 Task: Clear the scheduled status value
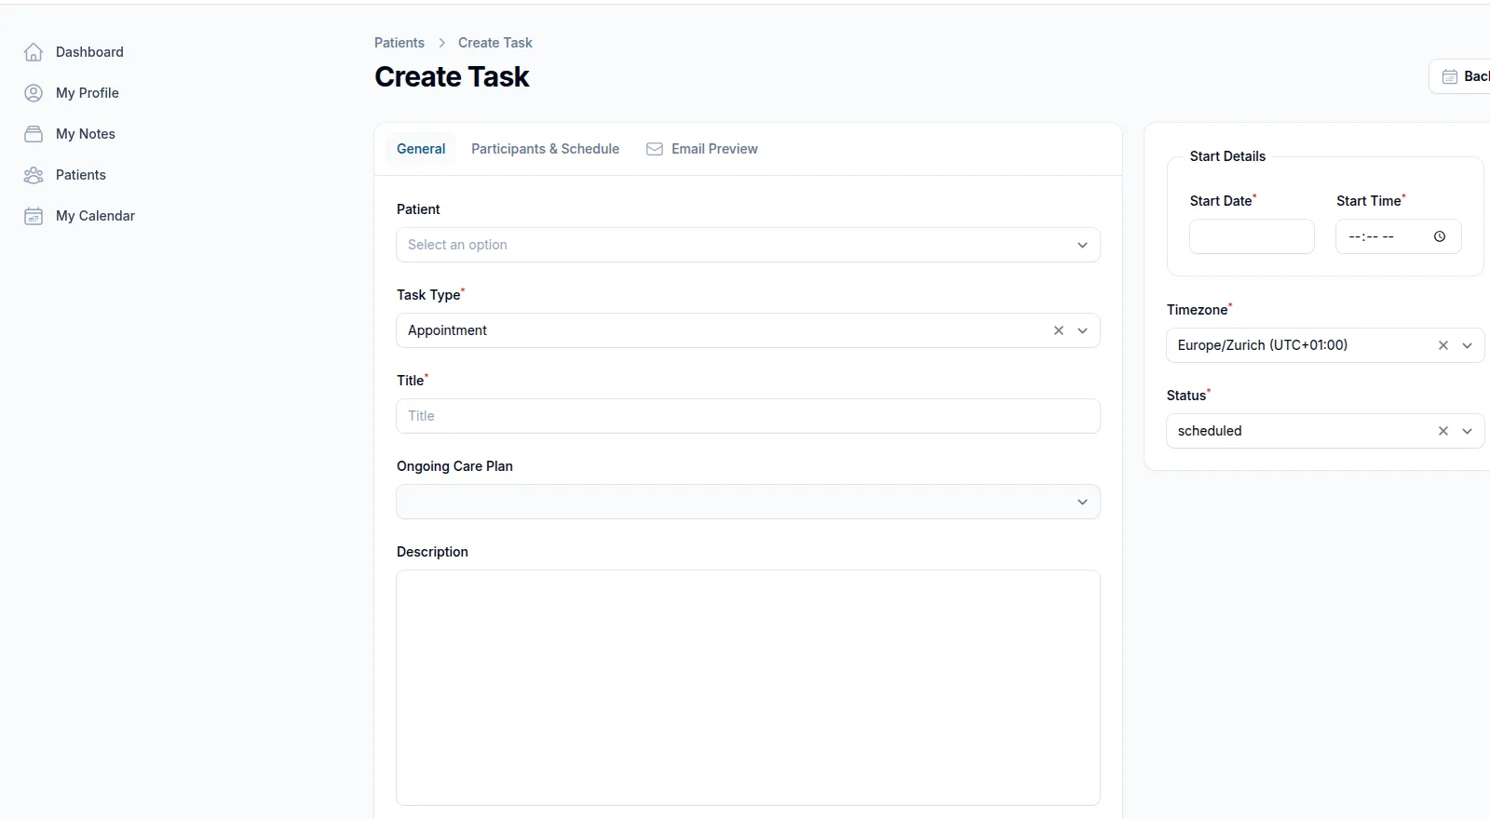click(1443, 431)
